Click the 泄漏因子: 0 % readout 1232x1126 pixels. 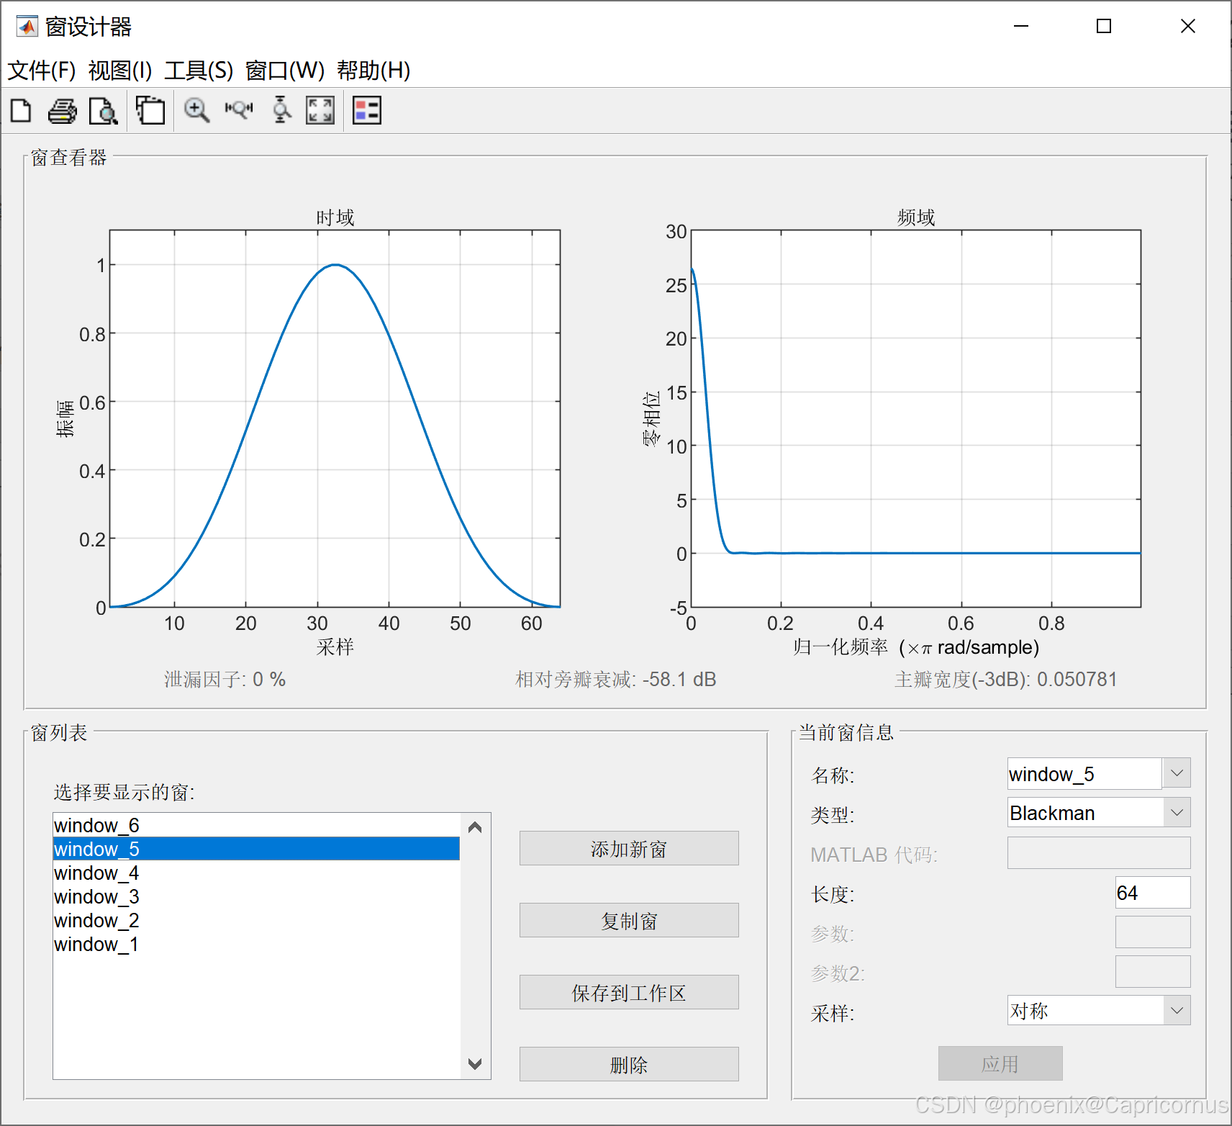coord(225,679)
